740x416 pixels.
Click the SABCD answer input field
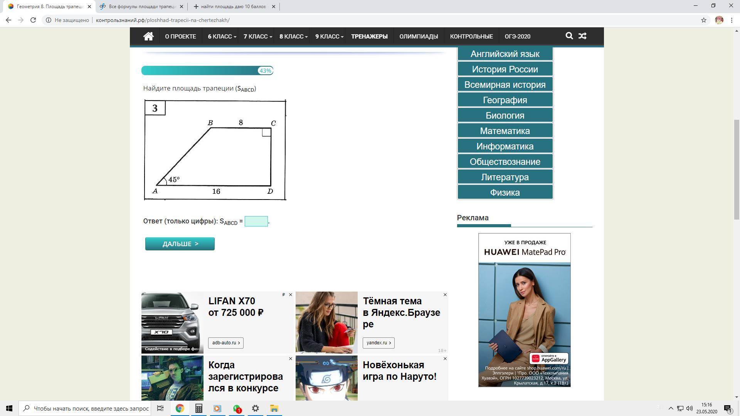(x=256, y=221)
